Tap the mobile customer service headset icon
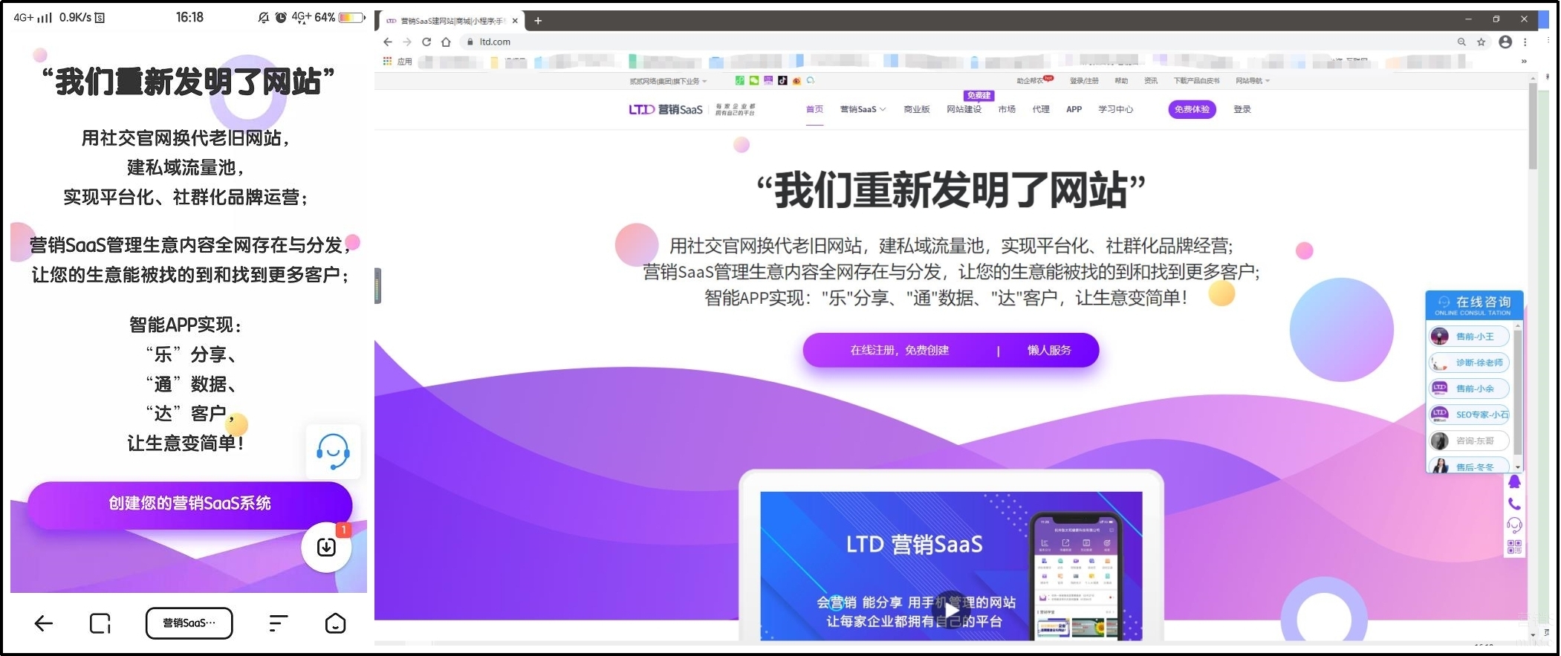The width and height of the screenshot is (1561, 656). (x=334, y=451)
